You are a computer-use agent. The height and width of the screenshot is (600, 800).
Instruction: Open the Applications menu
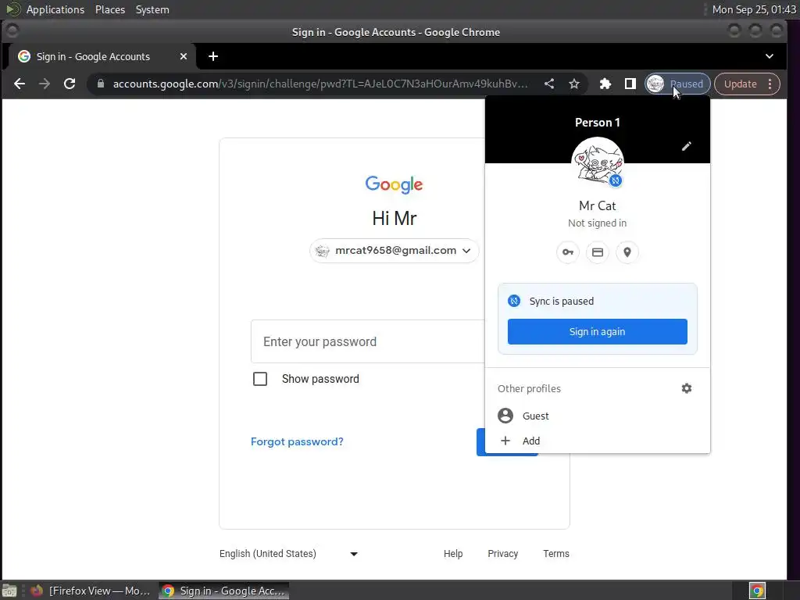coord(55,9)
